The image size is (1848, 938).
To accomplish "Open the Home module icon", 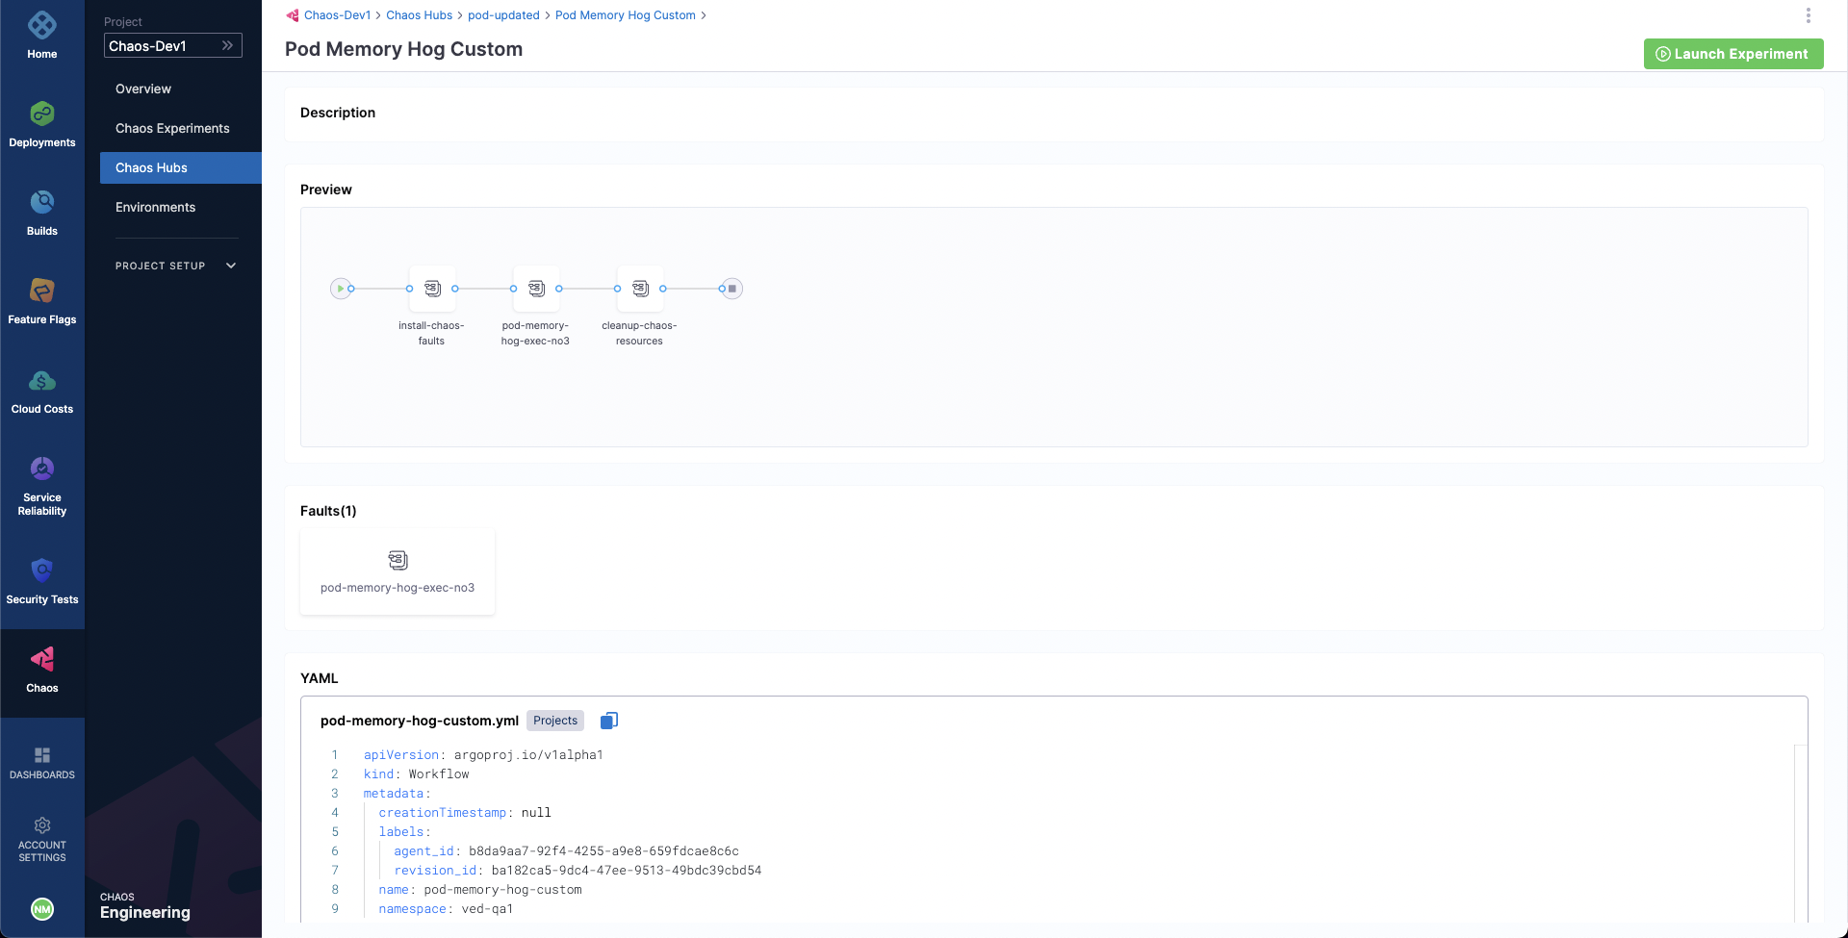I will point(41,27).
